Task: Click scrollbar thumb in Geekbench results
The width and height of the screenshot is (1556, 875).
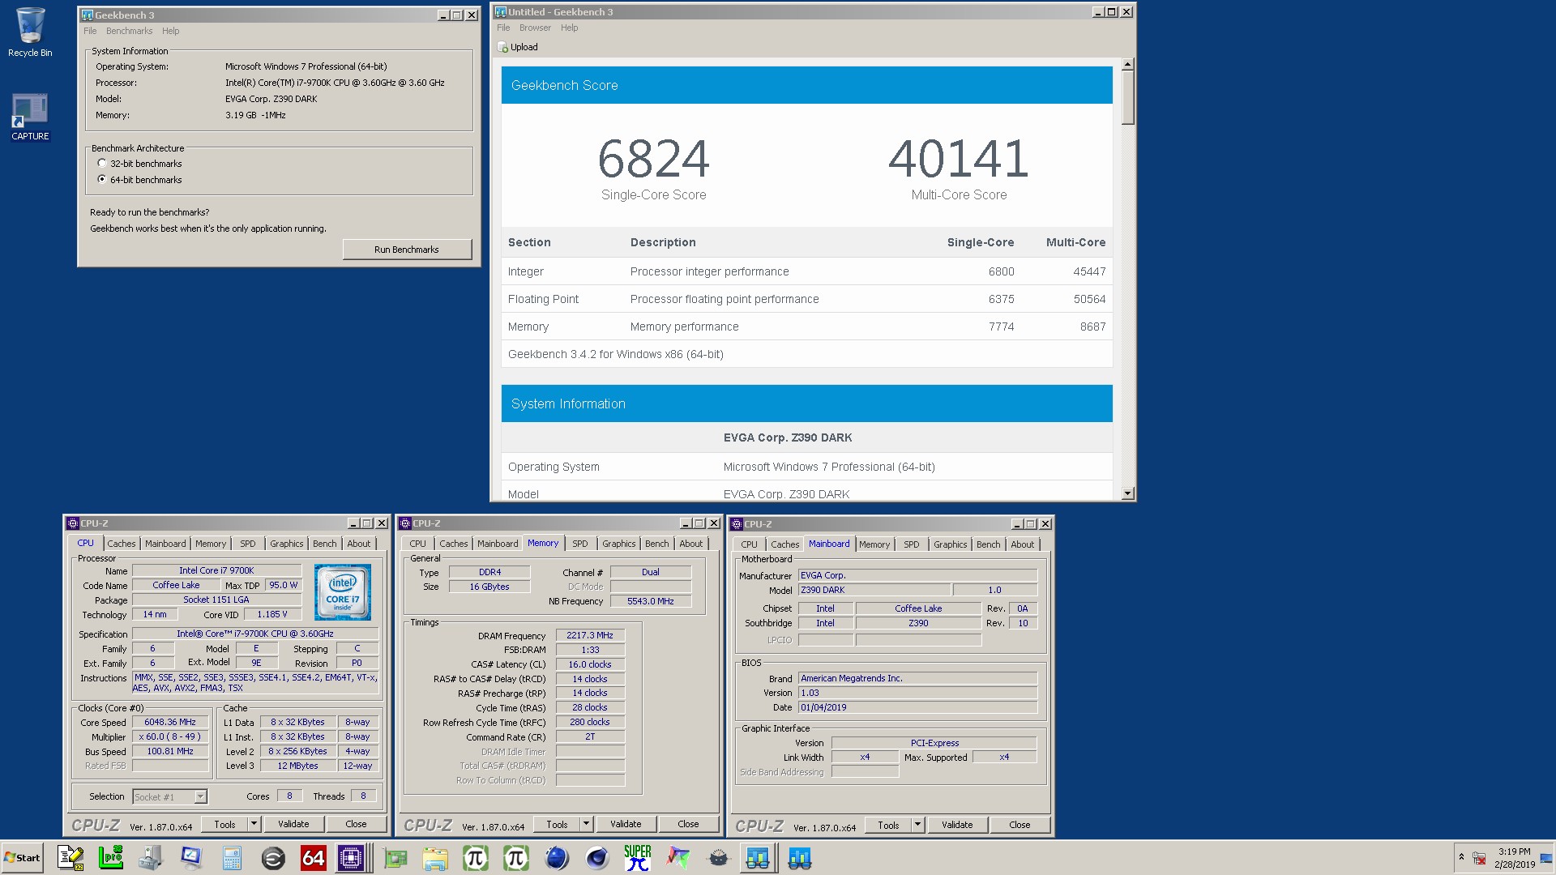Action: tap(1127, 97)
